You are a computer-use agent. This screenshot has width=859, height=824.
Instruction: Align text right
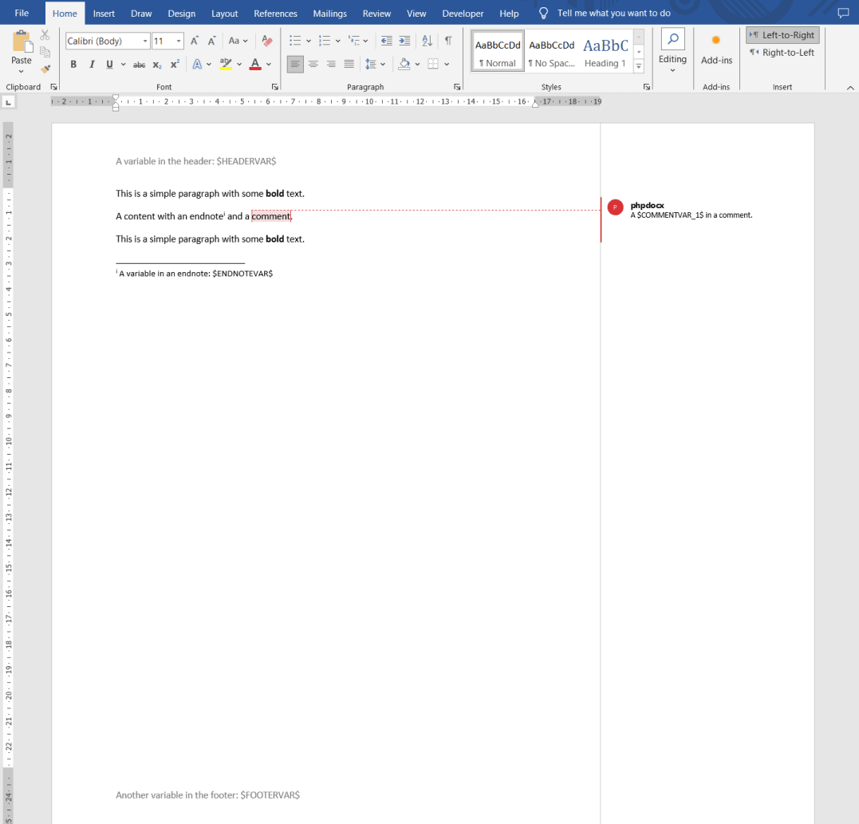pyautogui.click(x=331, y=64)
